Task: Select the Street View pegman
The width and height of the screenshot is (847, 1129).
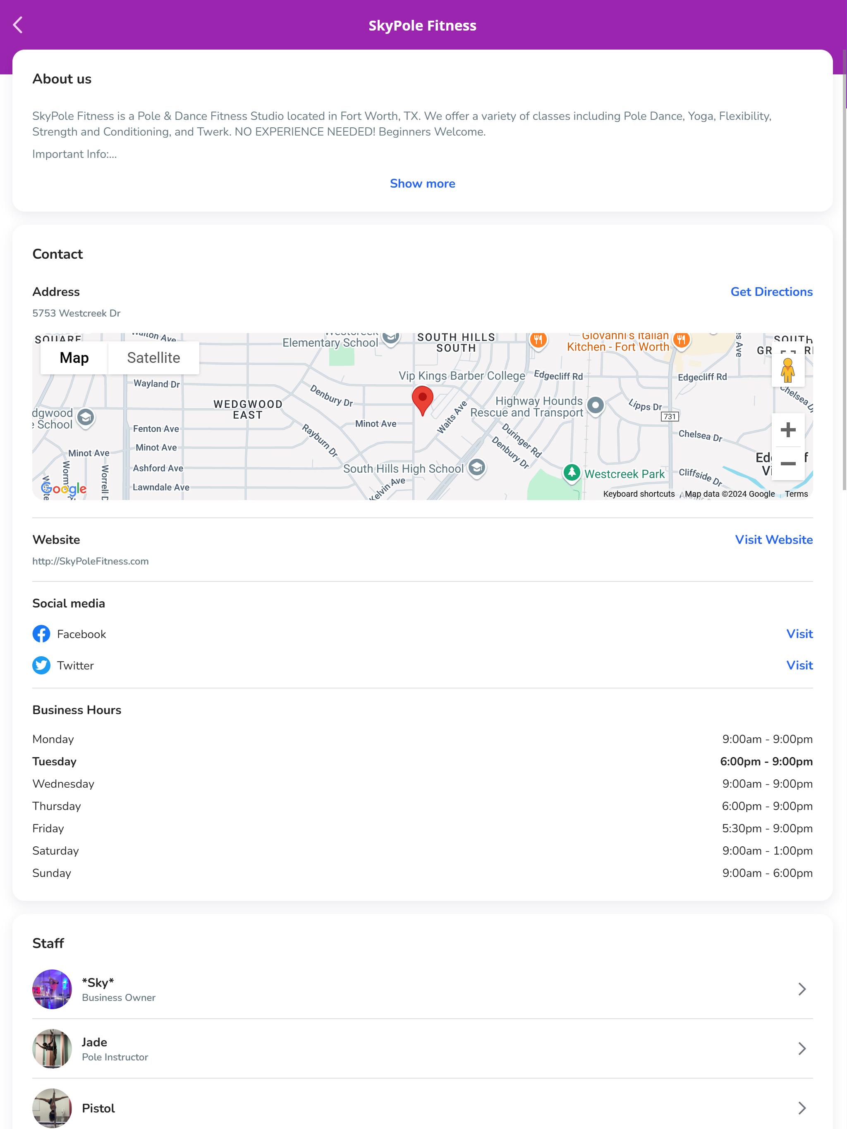Action: [x=788, y=371]
